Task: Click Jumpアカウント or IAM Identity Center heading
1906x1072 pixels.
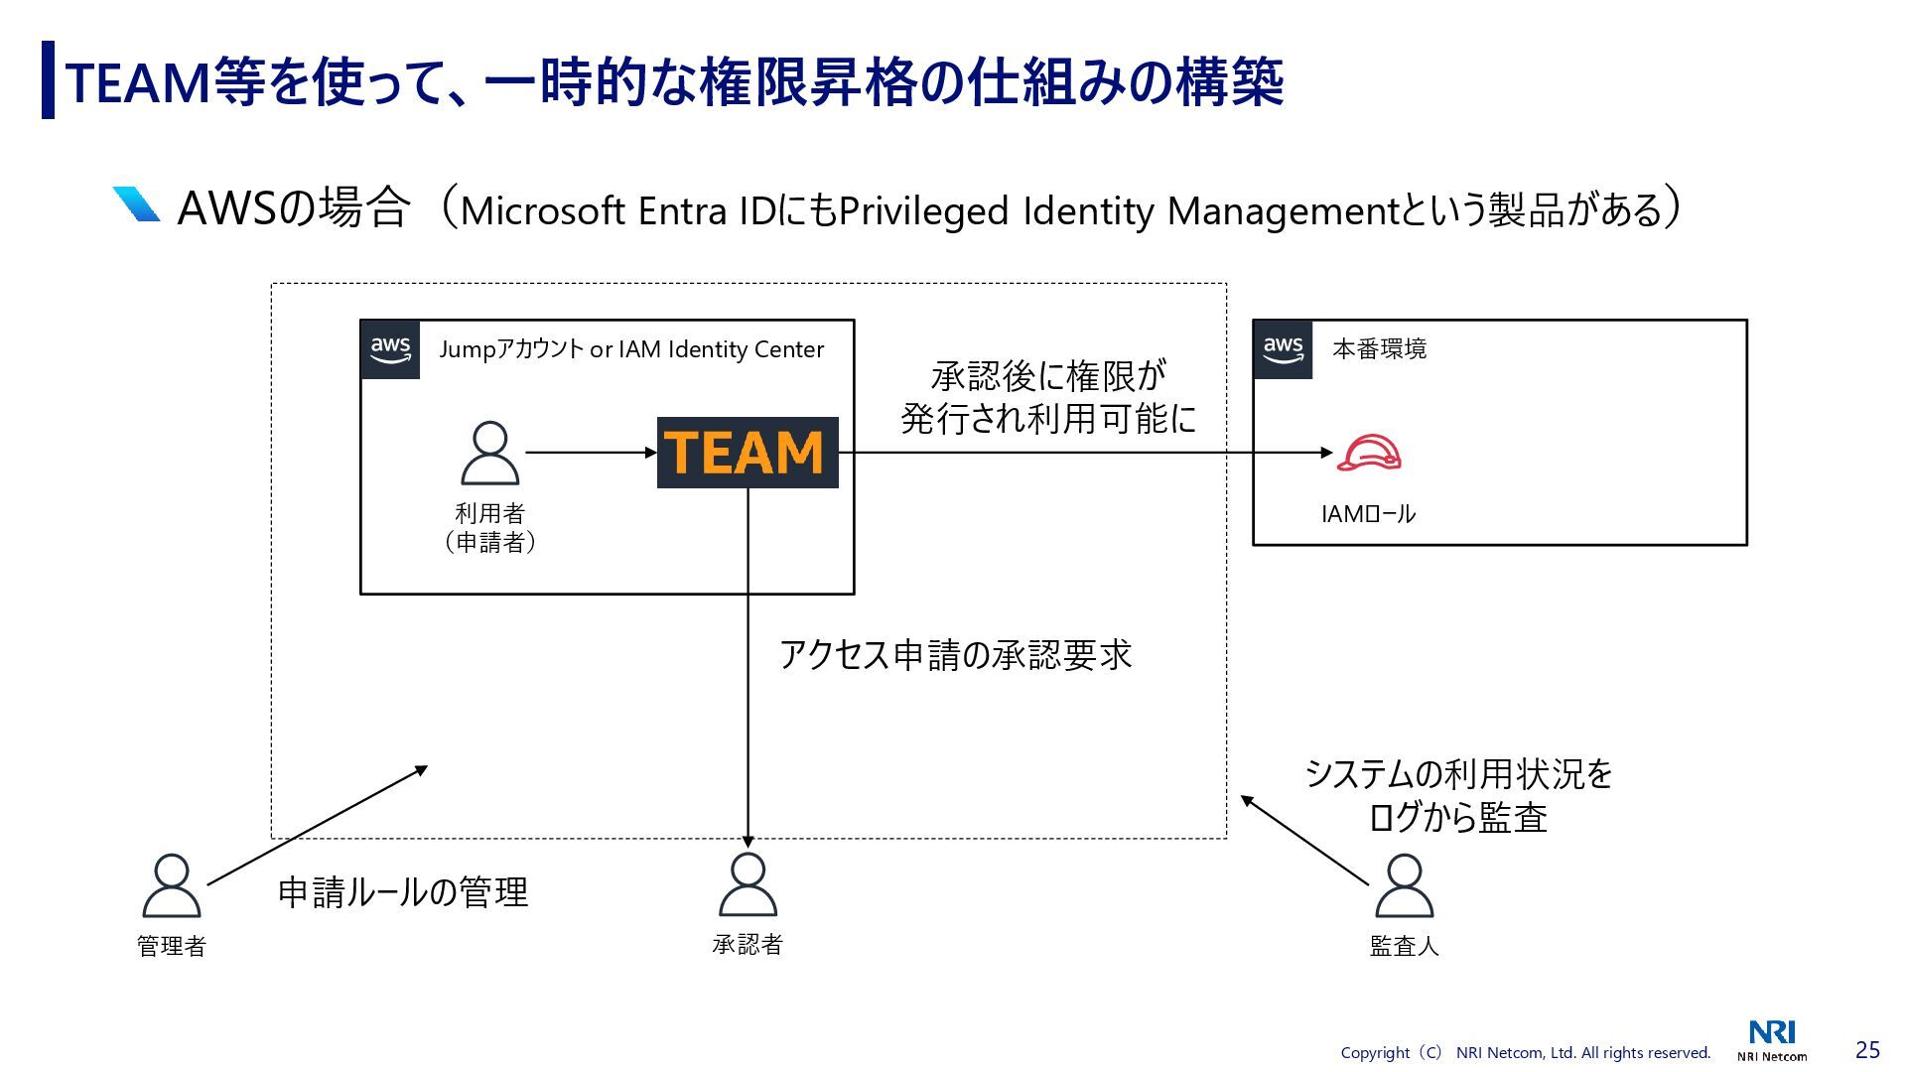Action: point(631,349)
